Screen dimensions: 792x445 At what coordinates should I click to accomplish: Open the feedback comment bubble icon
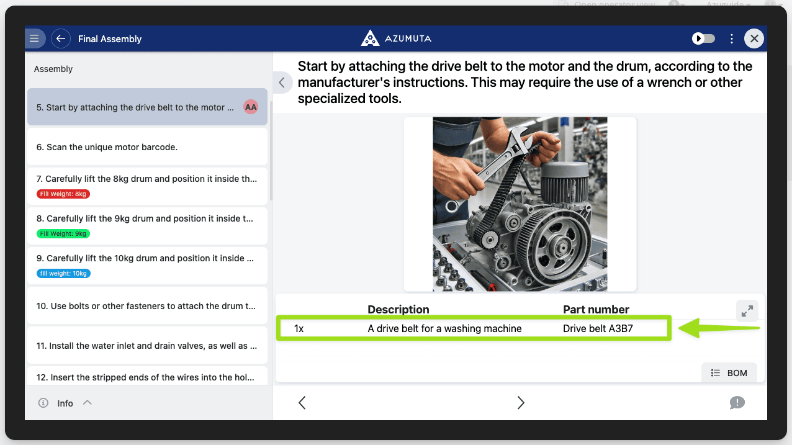737,403
